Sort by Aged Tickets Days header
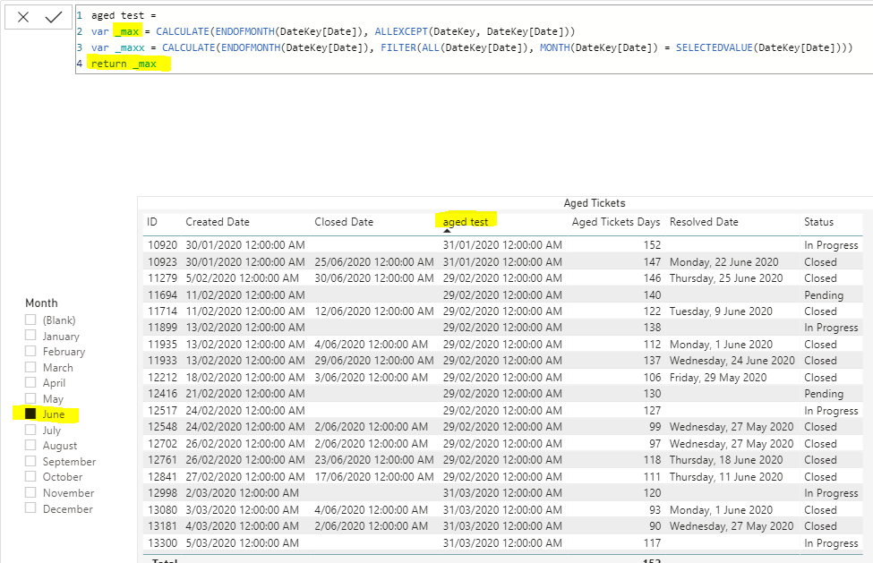This screenshot has width=873, height=563. click(616, 222)
